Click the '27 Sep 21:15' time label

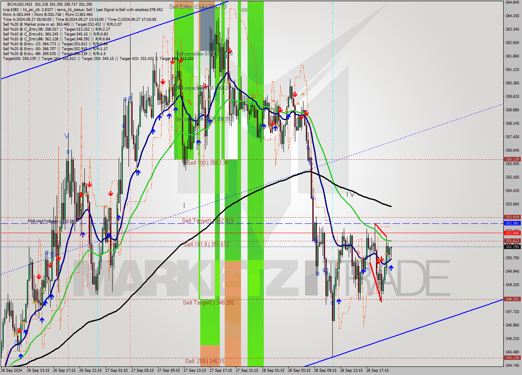pos(248,371)
